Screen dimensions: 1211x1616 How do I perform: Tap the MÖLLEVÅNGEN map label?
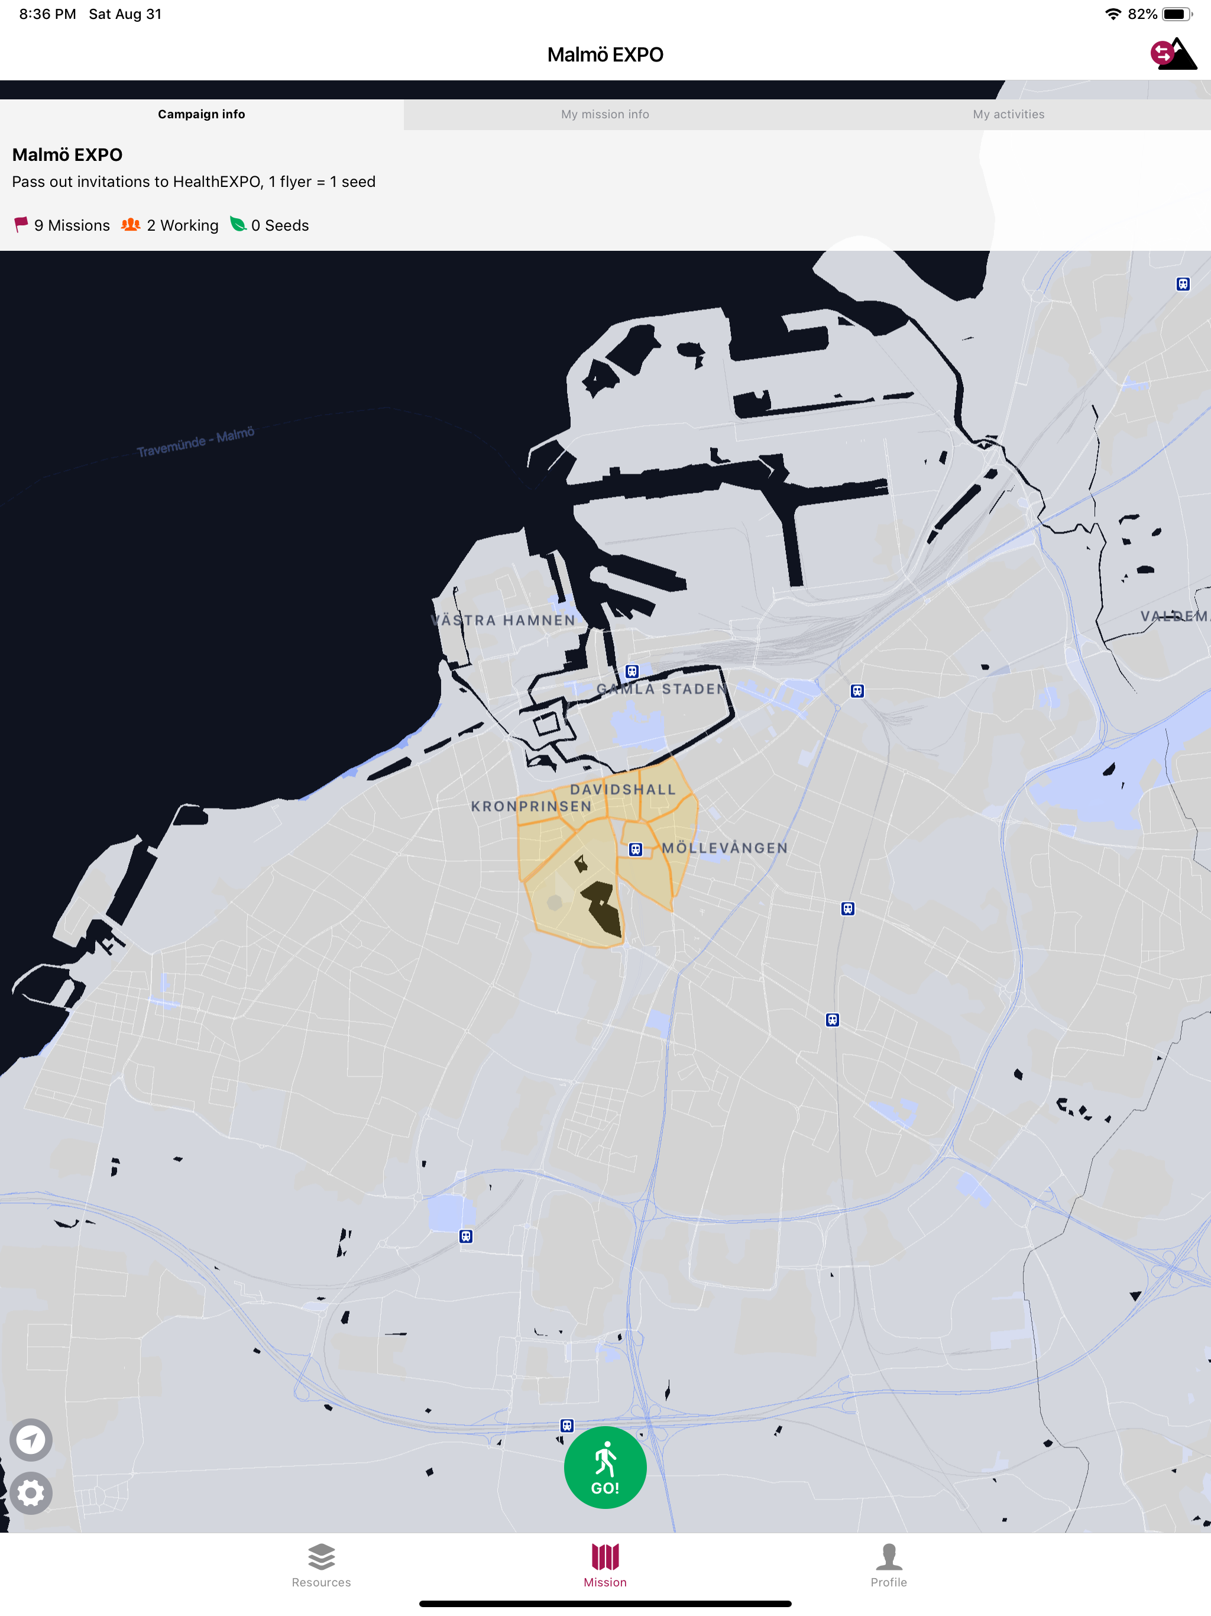coord(724,848)
